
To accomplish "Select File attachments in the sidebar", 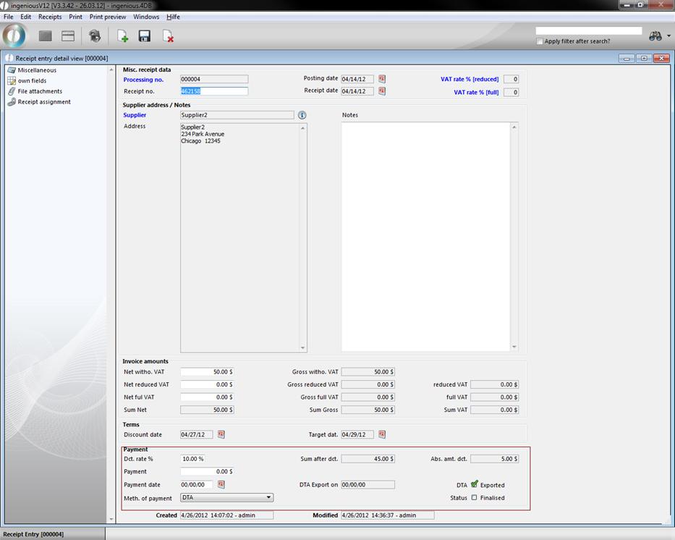I will [40, 91].
